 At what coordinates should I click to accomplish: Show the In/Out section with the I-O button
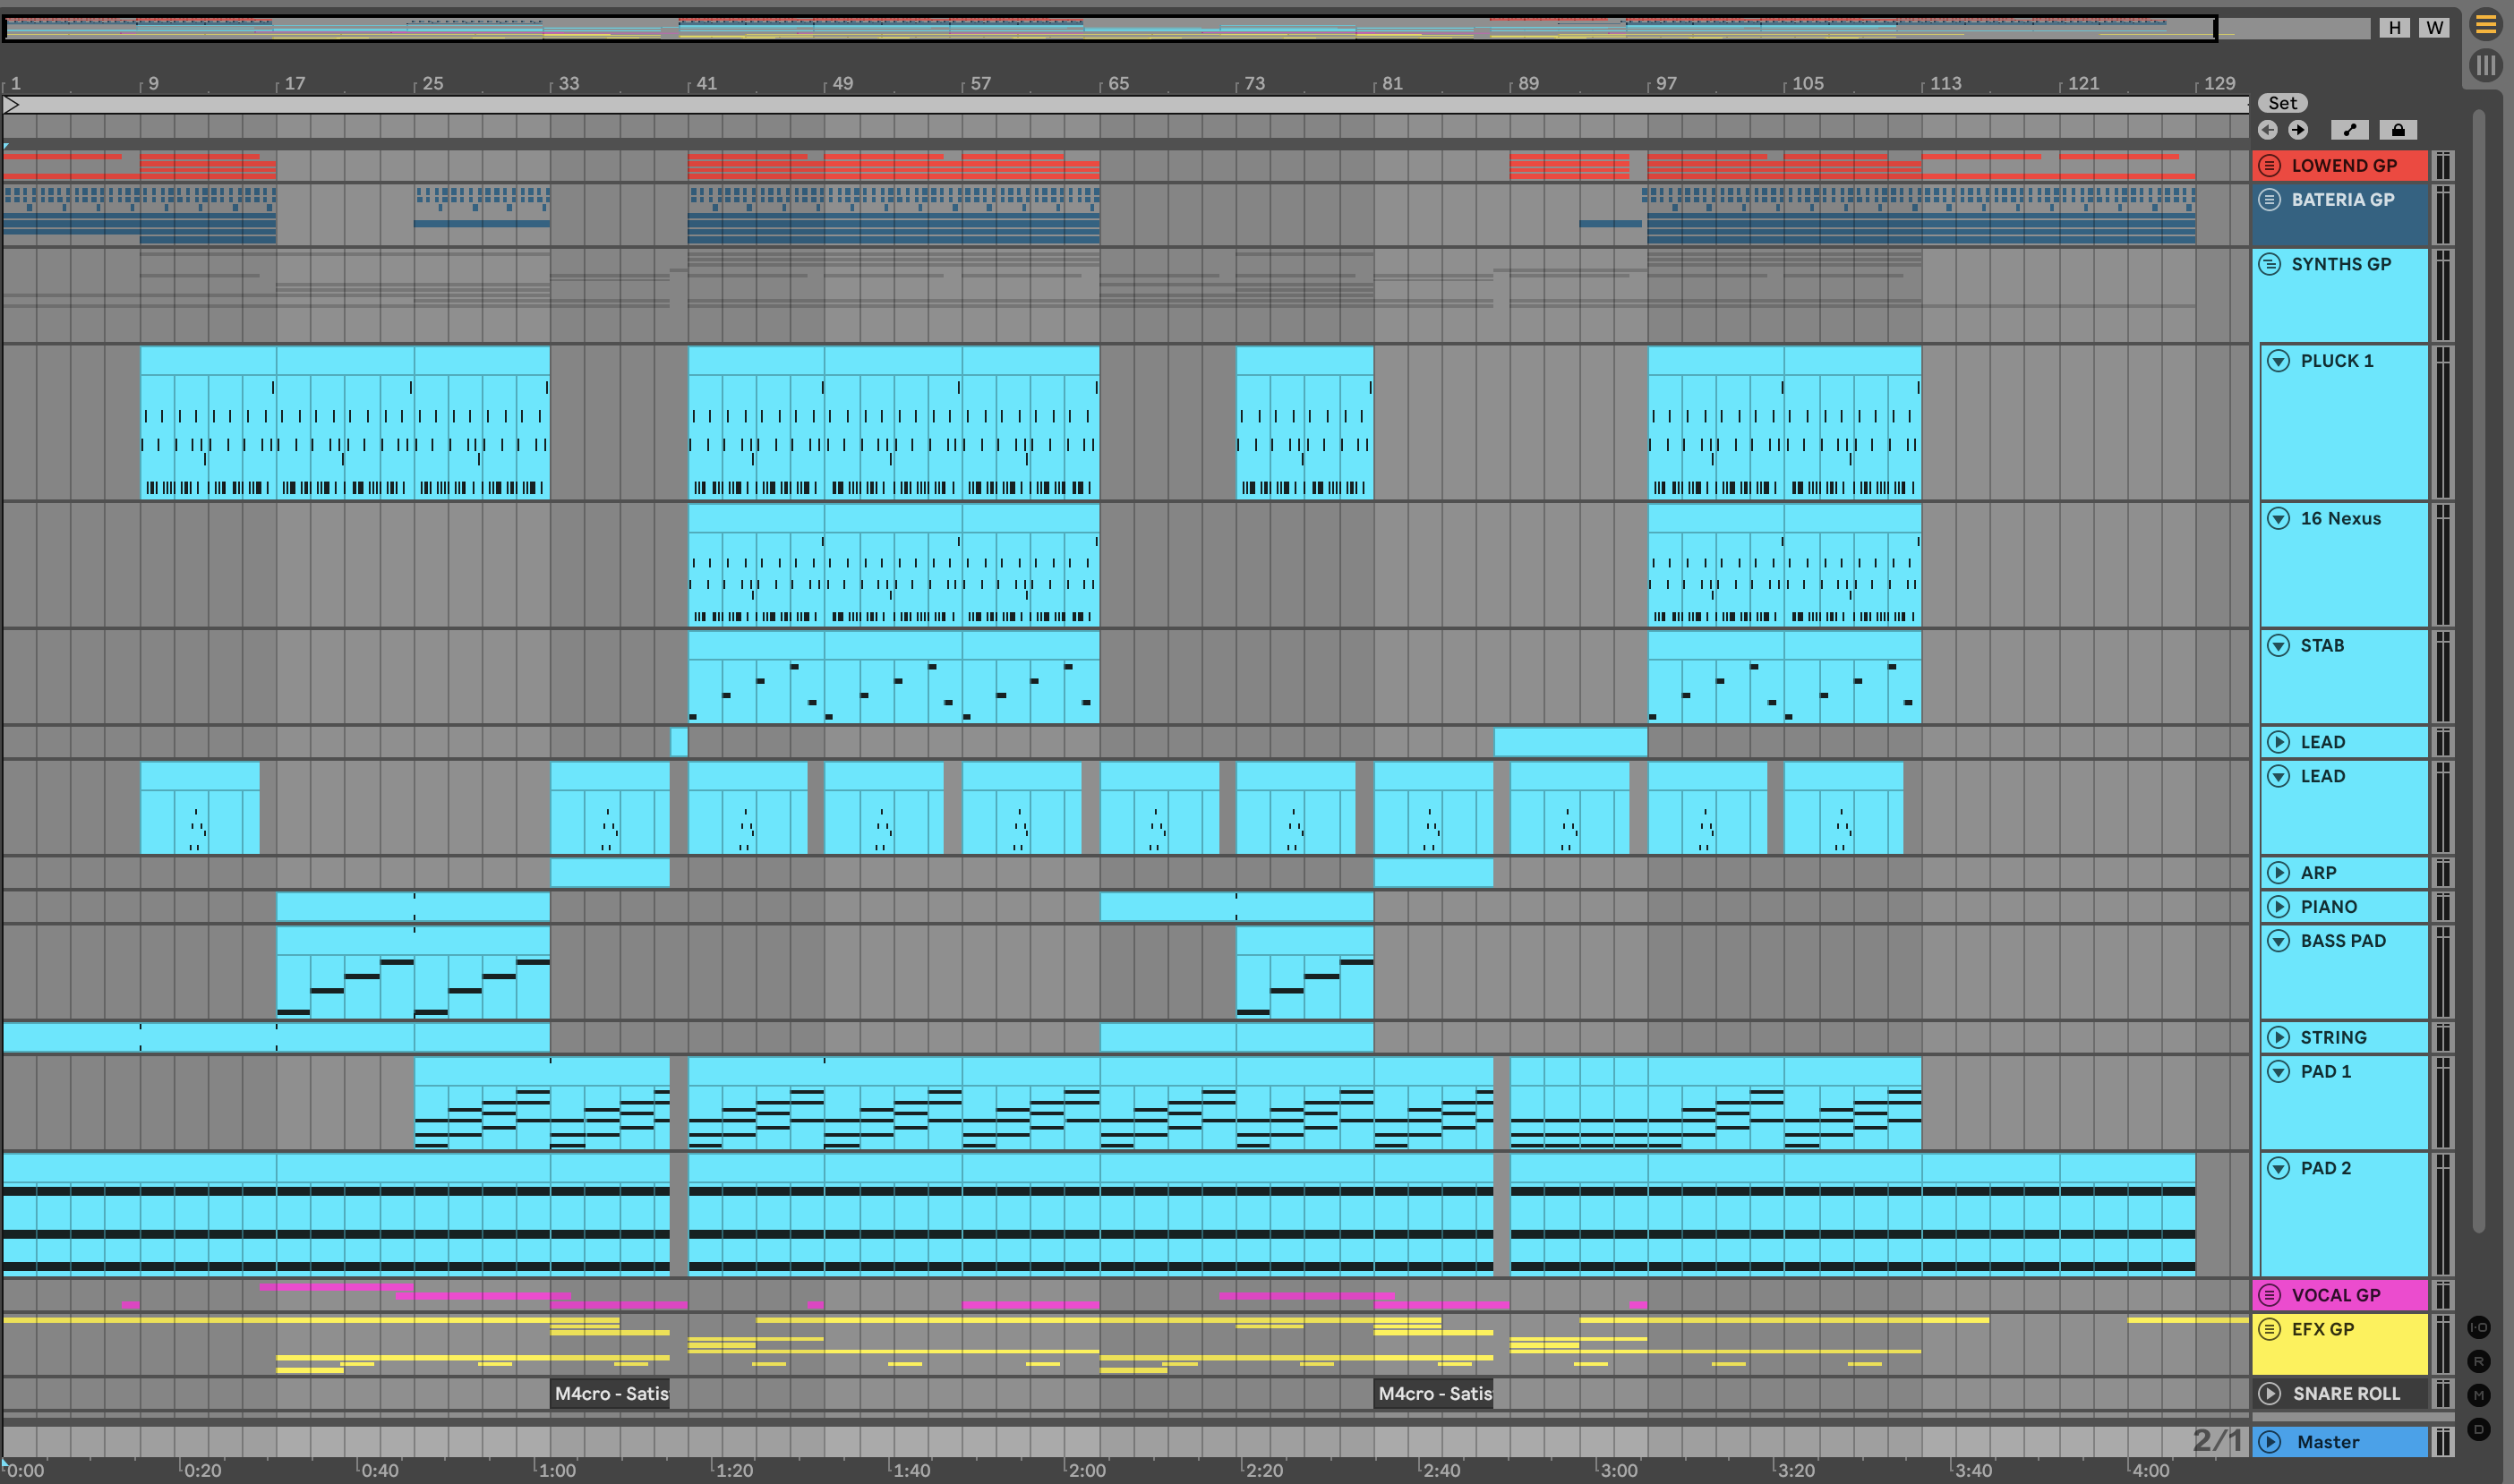[2478, 1327]
